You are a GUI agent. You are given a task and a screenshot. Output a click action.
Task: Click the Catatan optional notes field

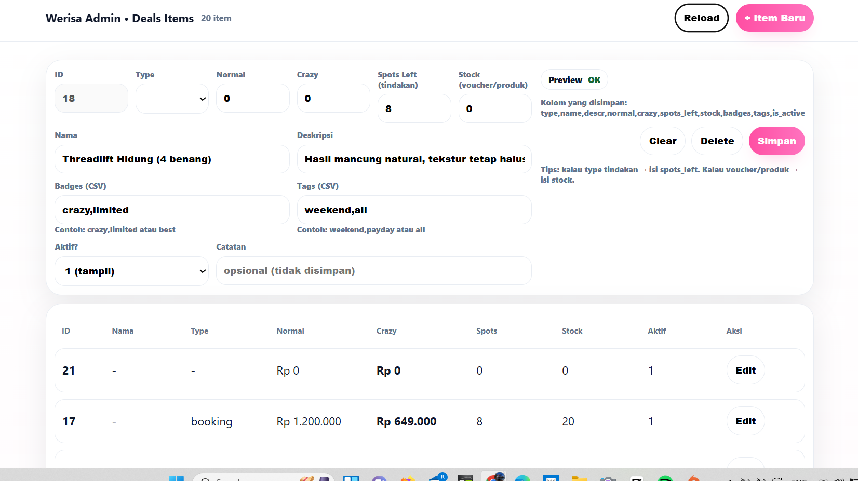point(373,271)
